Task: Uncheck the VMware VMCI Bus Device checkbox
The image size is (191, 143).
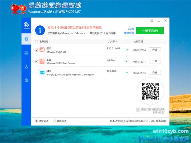Action: tap(36, 61)
